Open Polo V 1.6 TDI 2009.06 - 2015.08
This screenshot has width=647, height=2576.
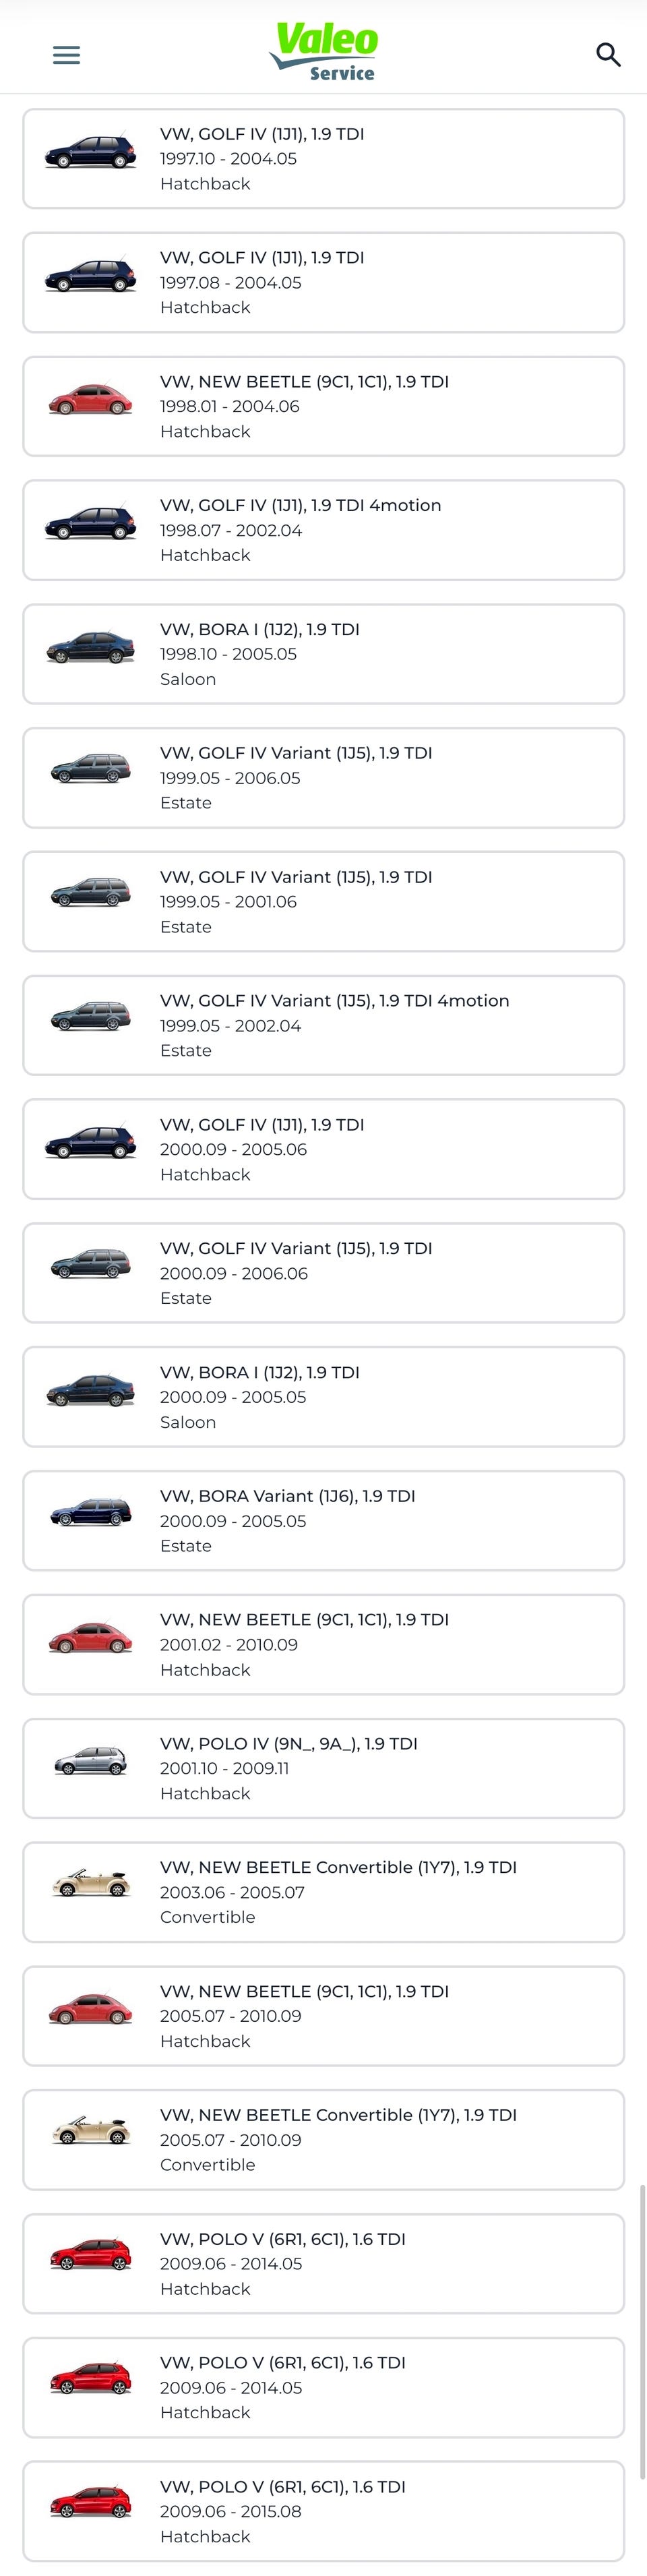(324, 2511)
